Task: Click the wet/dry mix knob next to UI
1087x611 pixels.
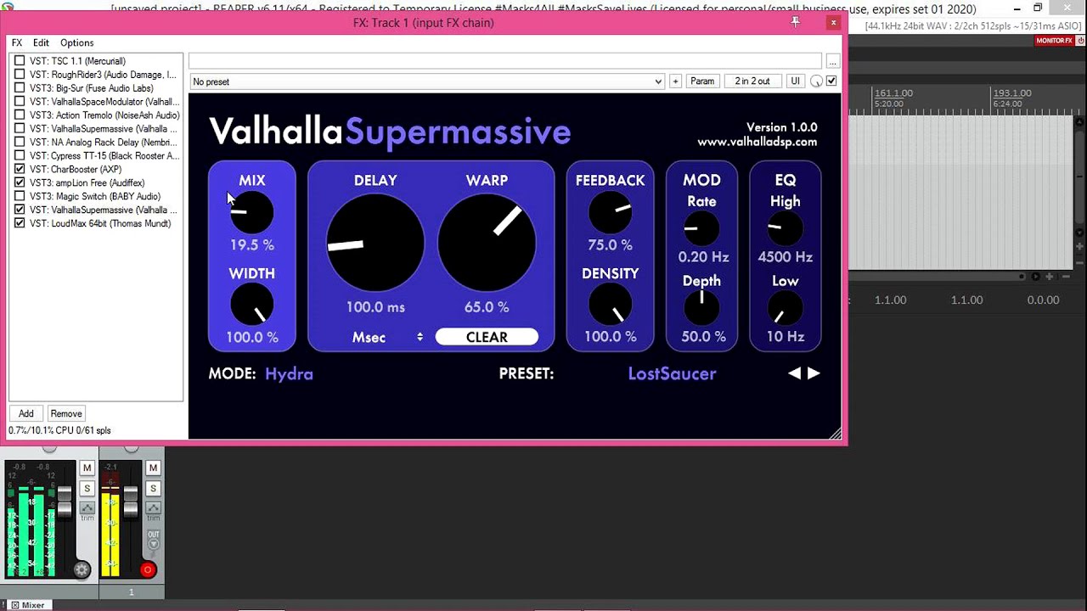Action: click(x=816, y=81)
